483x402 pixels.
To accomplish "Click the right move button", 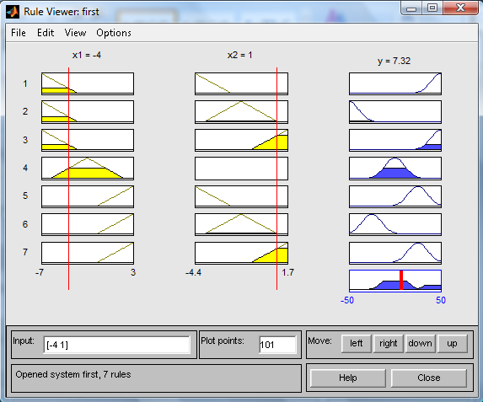I will (x=388, y=344).
